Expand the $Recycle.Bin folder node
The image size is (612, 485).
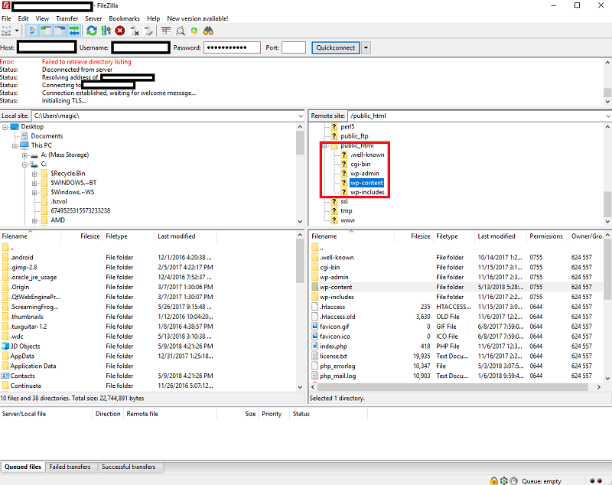[34, 174]
